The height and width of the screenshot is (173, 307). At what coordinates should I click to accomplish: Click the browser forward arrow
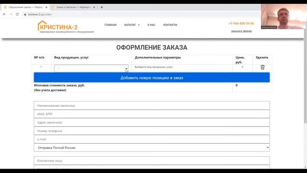(11, 14)
